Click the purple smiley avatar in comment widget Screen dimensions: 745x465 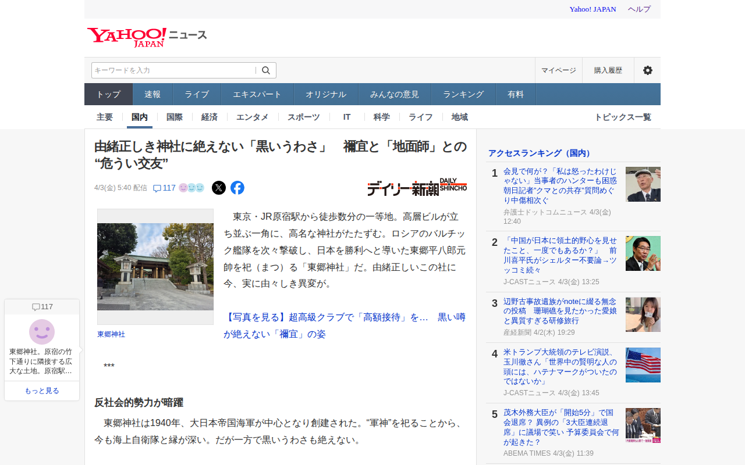point(42,332)
